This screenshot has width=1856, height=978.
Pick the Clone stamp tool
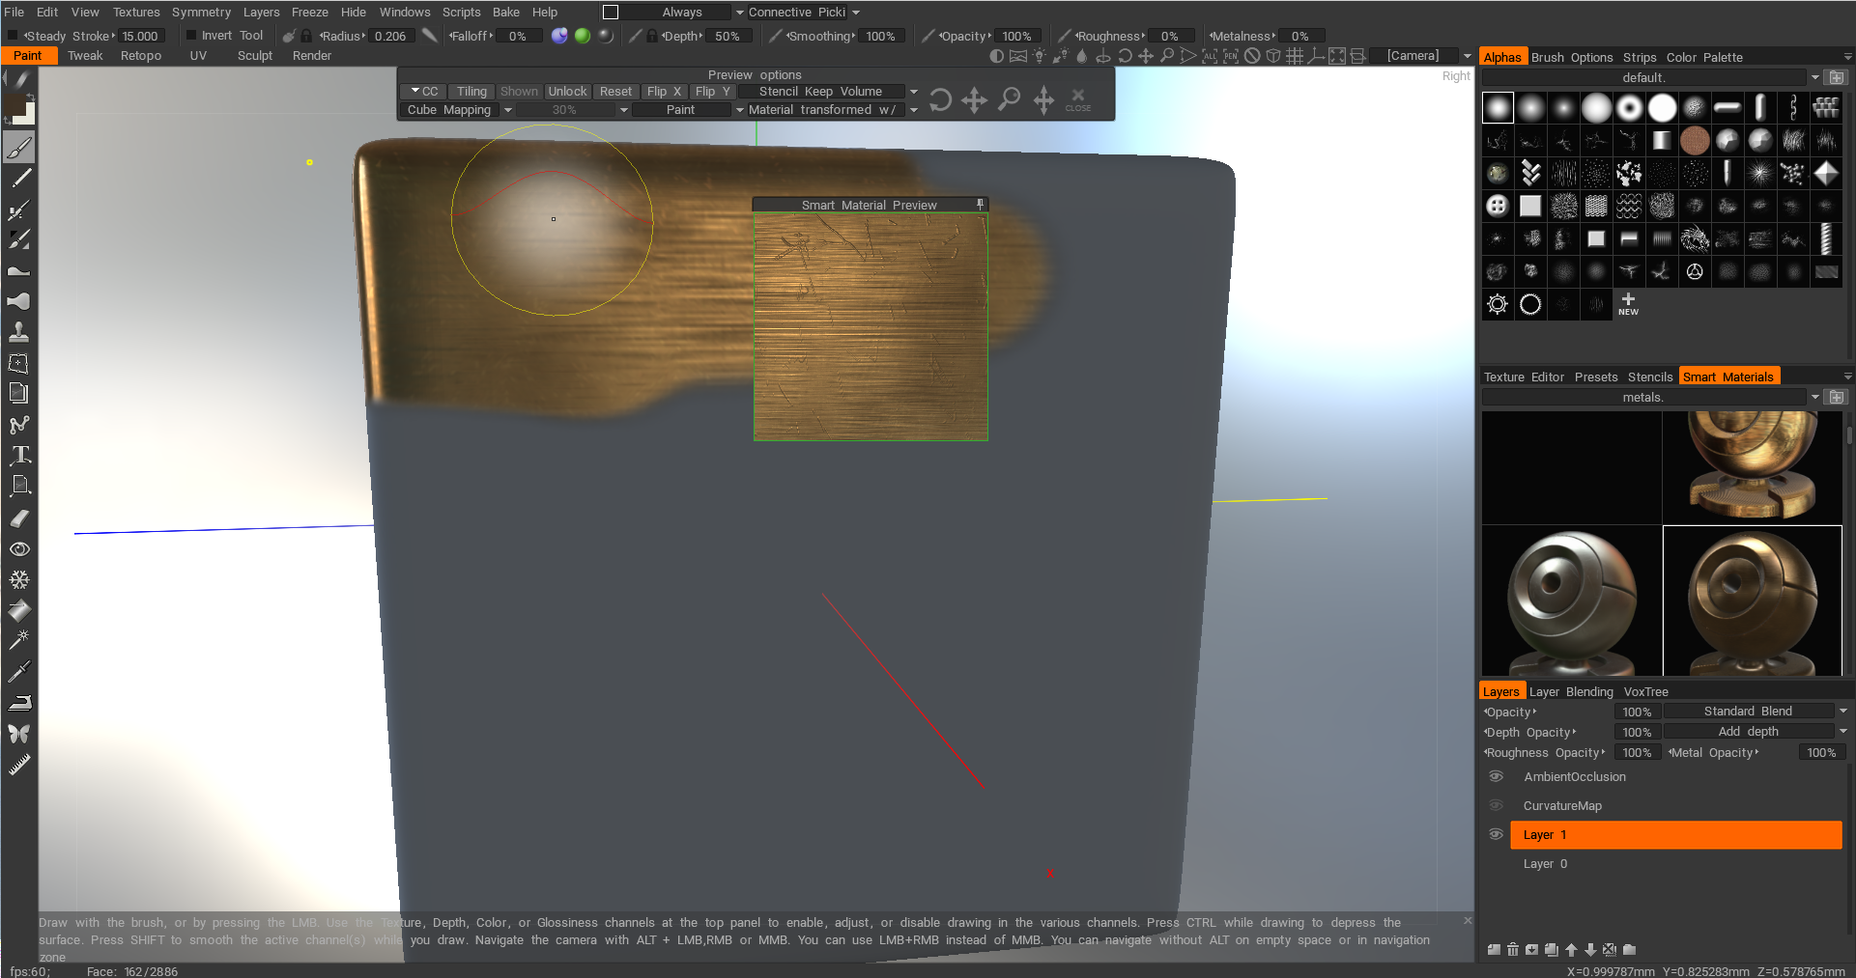point(19,332)
